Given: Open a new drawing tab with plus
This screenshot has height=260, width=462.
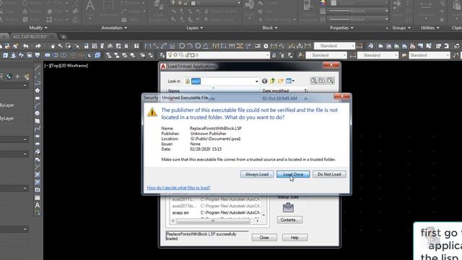Looking at the screenshot, I should pyautogui.click(x=64, y=37).
